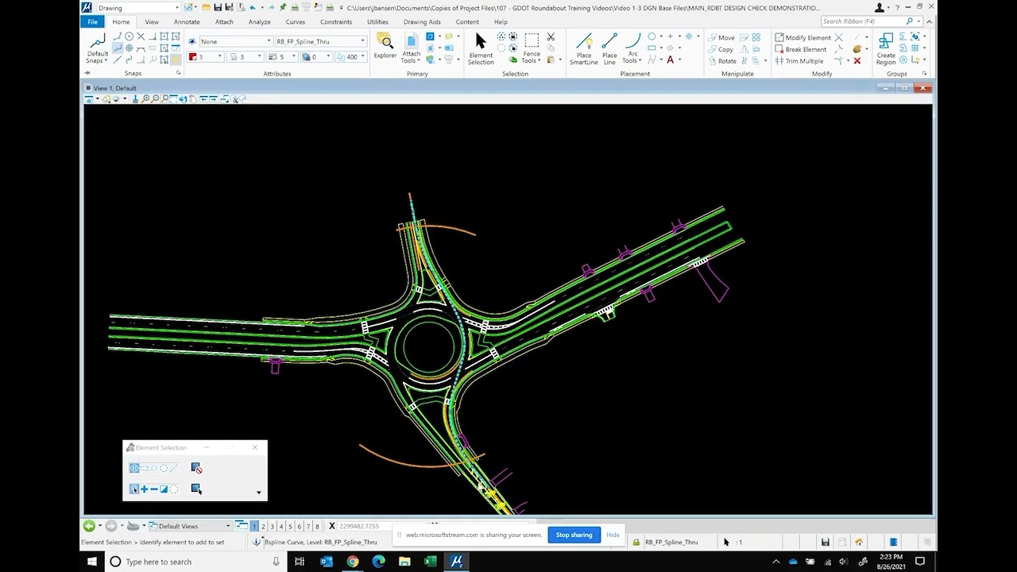
Task: Hide the screen sharing notification
Action: [x=613, y=535]
